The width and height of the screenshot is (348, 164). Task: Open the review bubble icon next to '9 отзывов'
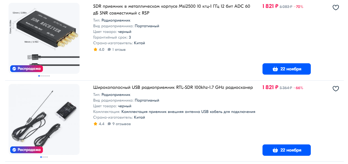click(109, 124)
